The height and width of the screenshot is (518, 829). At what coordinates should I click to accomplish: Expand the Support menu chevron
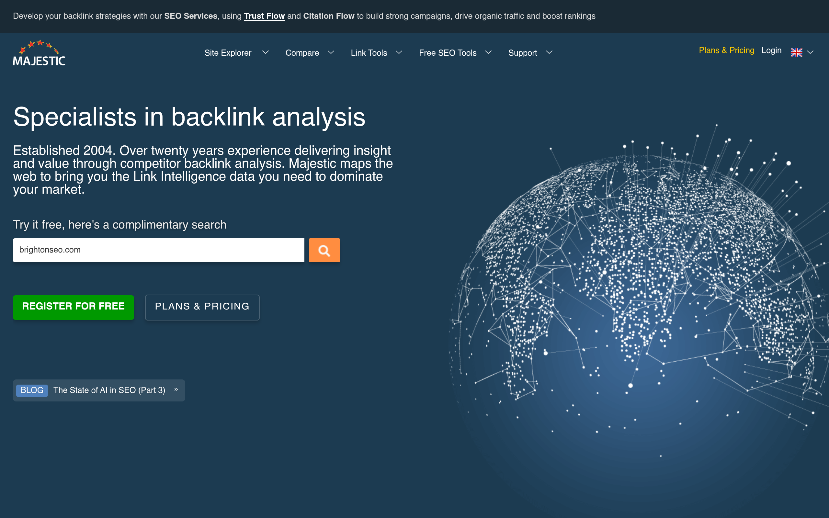click(x=549, y=52)
